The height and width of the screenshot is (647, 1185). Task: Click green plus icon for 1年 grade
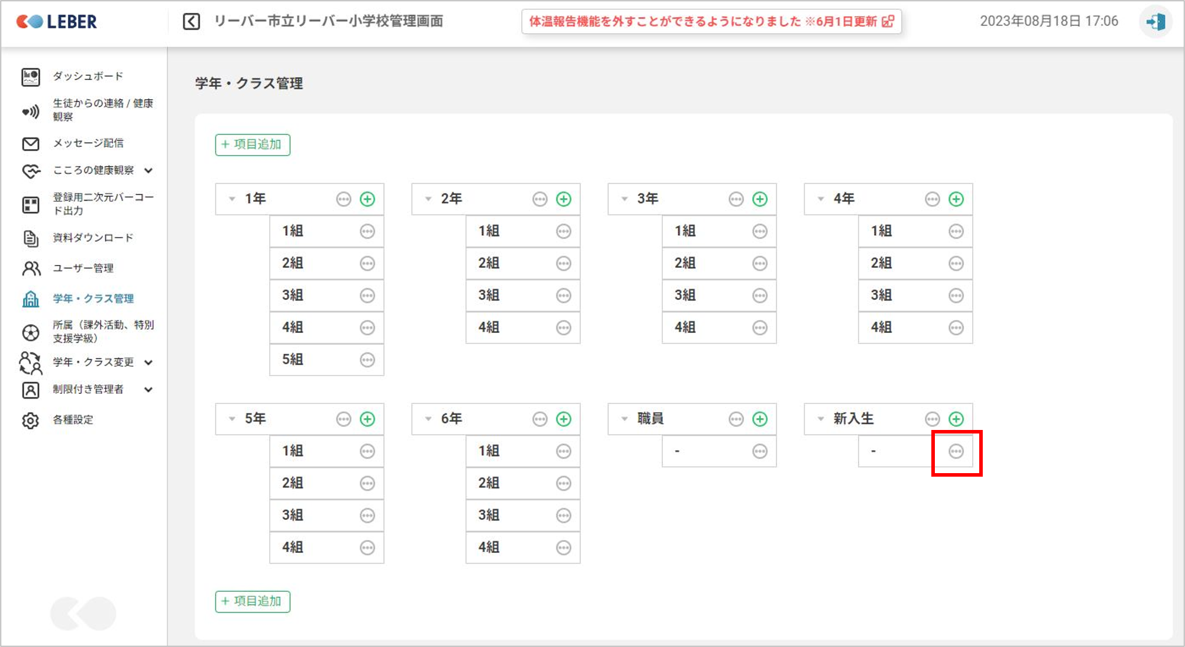(x=367, y=199)
